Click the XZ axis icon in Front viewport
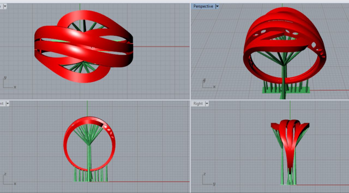Image resolution: width=349 pixels, height=193 pixels. [8, 180]
